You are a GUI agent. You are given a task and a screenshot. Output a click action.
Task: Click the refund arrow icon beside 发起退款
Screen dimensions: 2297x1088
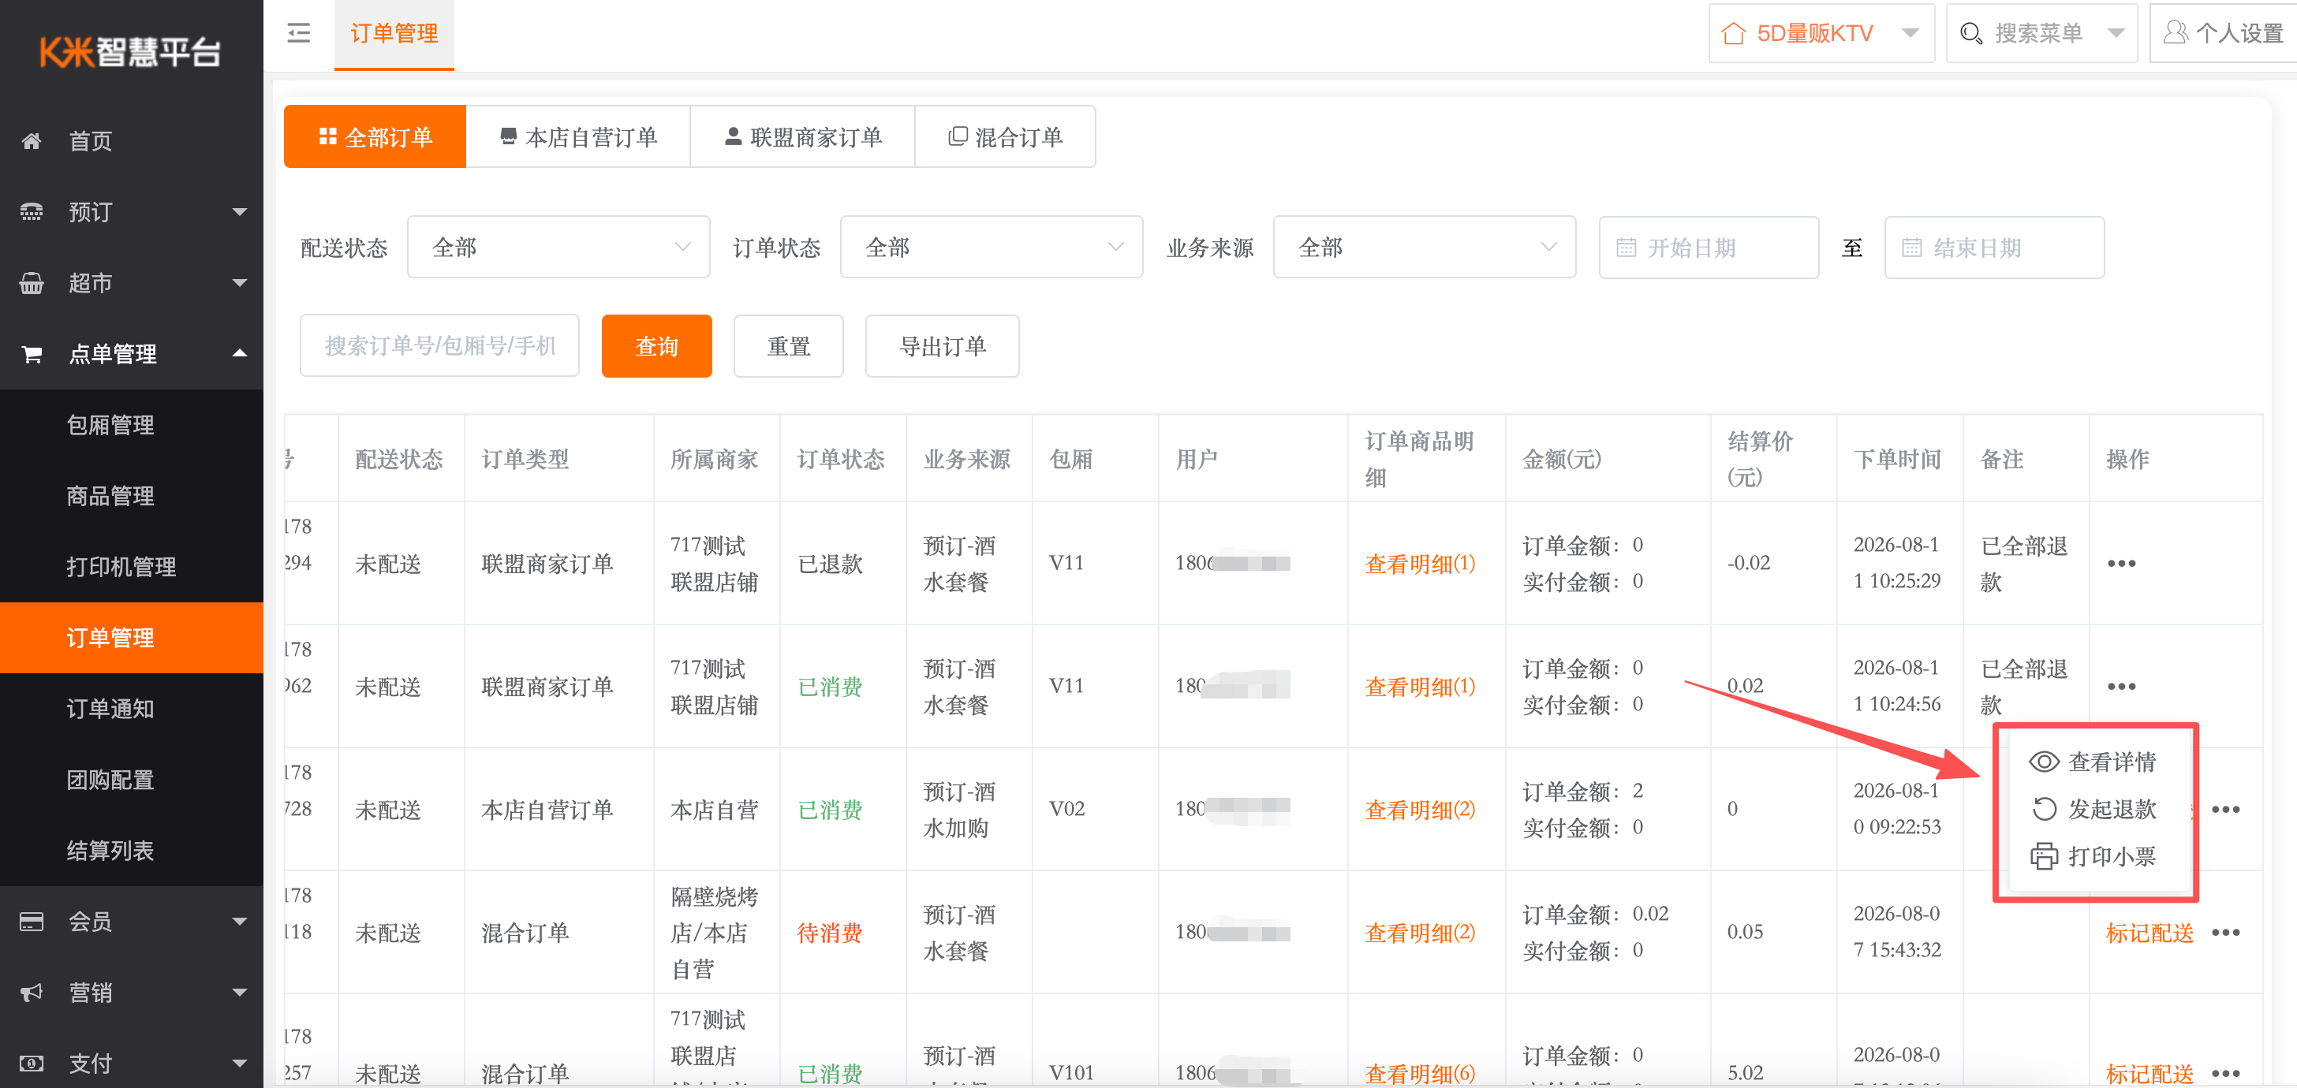point(2044,809)
